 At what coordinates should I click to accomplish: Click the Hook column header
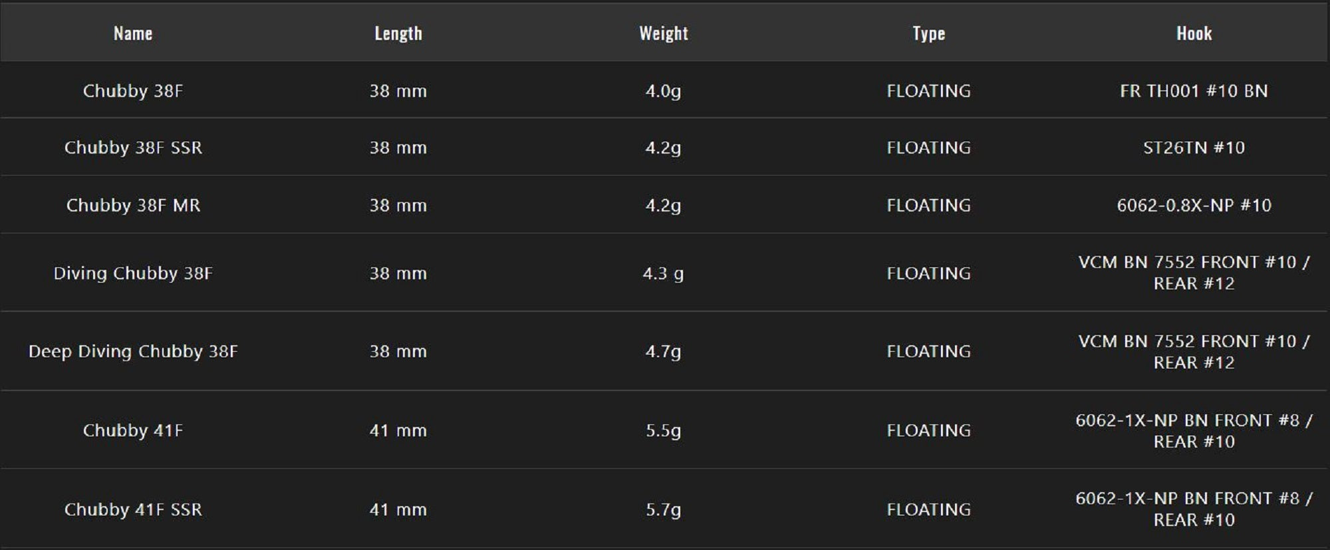[1194, 33]
